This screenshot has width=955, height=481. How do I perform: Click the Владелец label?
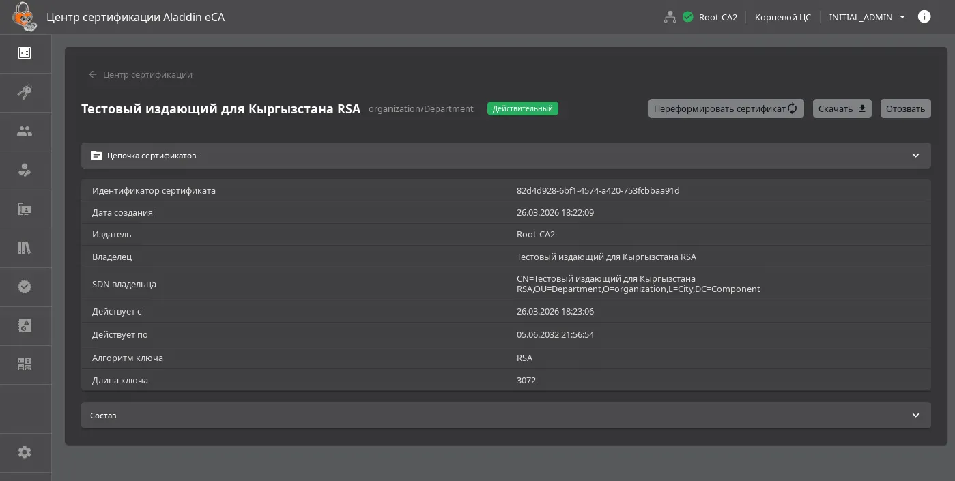[x=112, y=257]
